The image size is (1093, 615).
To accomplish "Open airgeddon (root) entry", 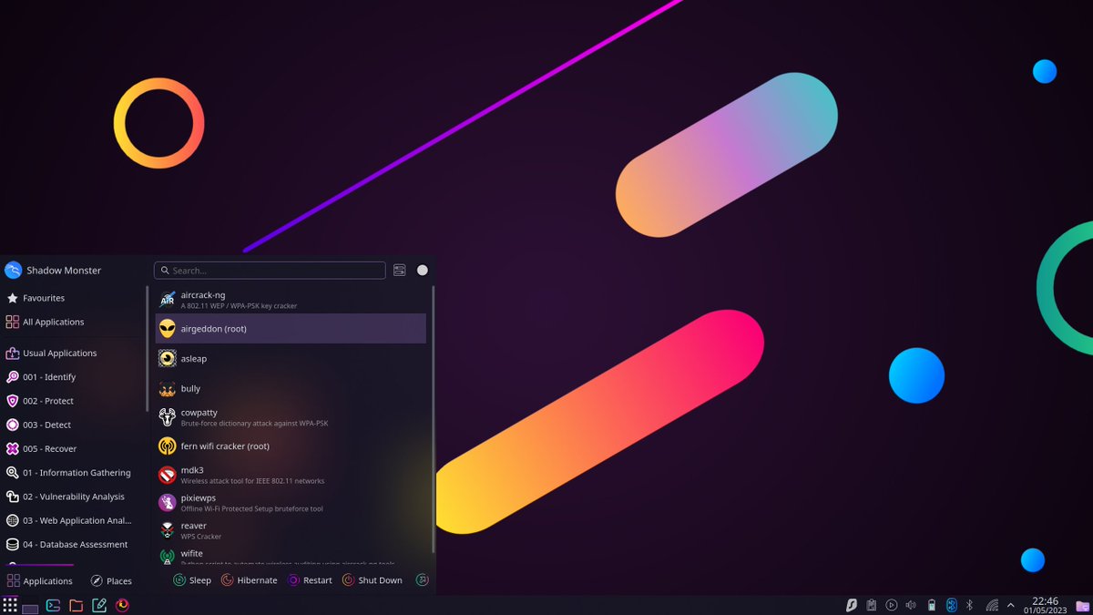I will coord(291,329).
